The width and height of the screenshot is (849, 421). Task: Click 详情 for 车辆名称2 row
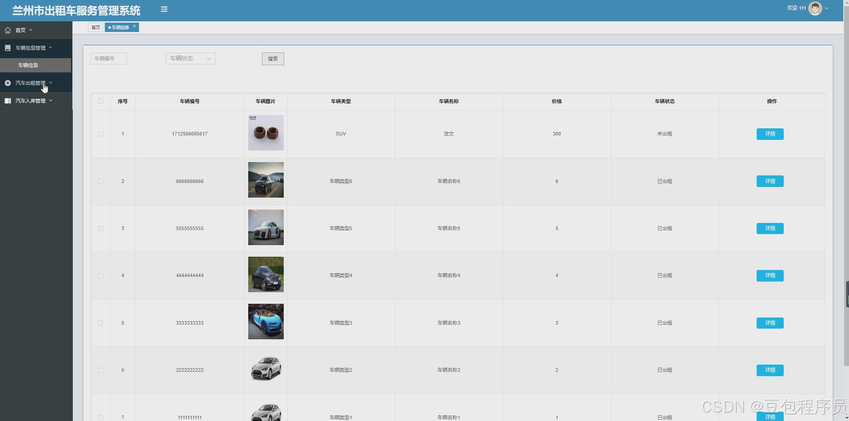click(770, 370)
